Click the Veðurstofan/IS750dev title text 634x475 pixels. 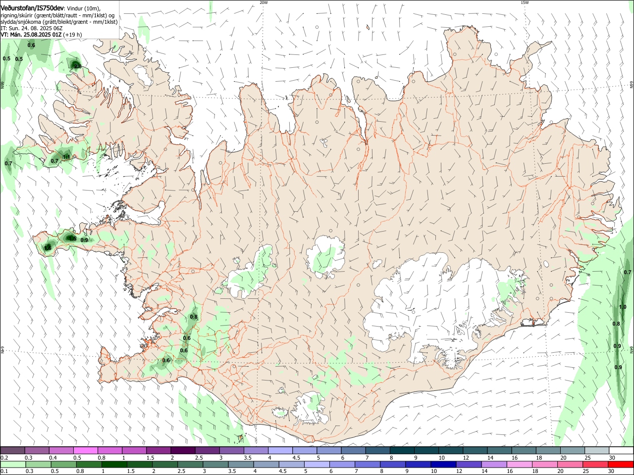32,8
